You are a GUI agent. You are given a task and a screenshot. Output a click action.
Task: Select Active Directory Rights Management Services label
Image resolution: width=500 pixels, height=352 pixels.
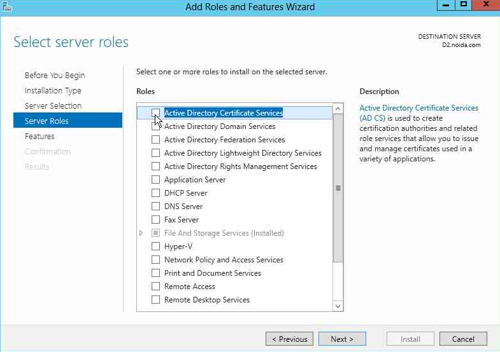pyautogui.click(x=240, y=166)
